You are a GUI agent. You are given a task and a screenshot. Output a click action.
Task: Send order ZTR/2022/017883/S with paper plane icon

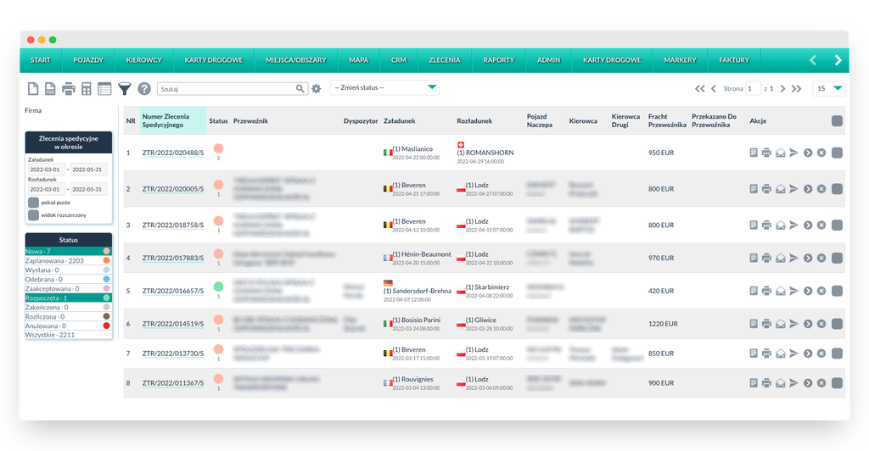coord(793,258)
